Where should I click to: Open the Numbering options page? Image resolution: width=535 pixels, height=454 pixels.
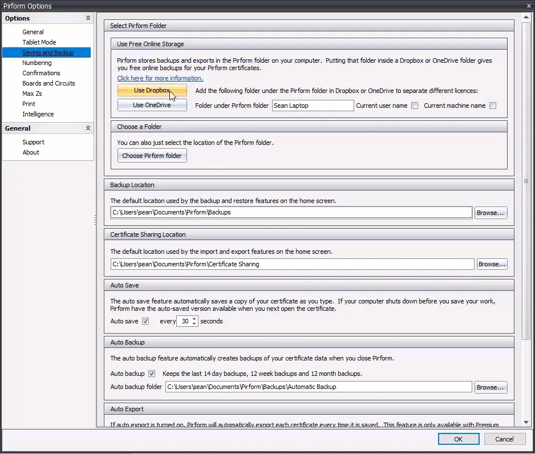(x=37, y=63)
